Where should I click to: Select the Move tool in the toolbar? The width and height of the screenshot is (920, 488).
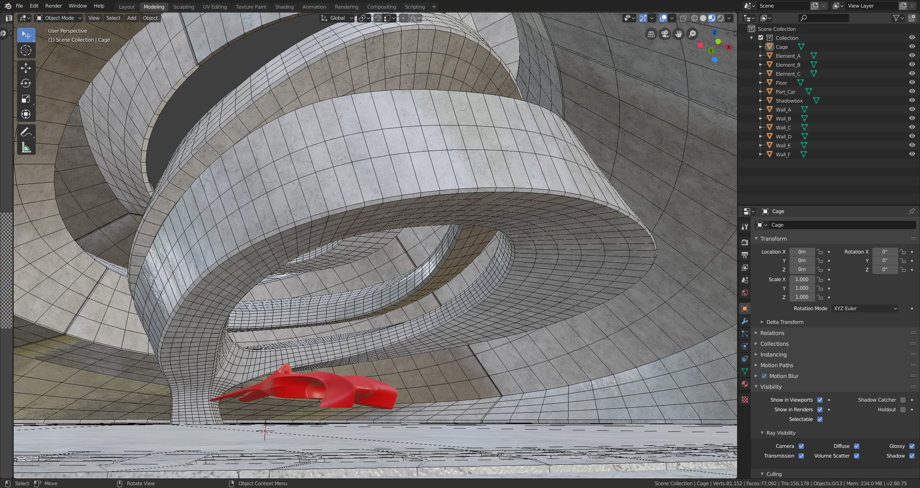click(26, 68)
